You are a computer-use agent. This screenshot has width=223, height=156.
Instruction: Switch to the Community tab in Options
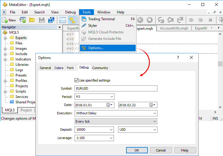[100, 68]
